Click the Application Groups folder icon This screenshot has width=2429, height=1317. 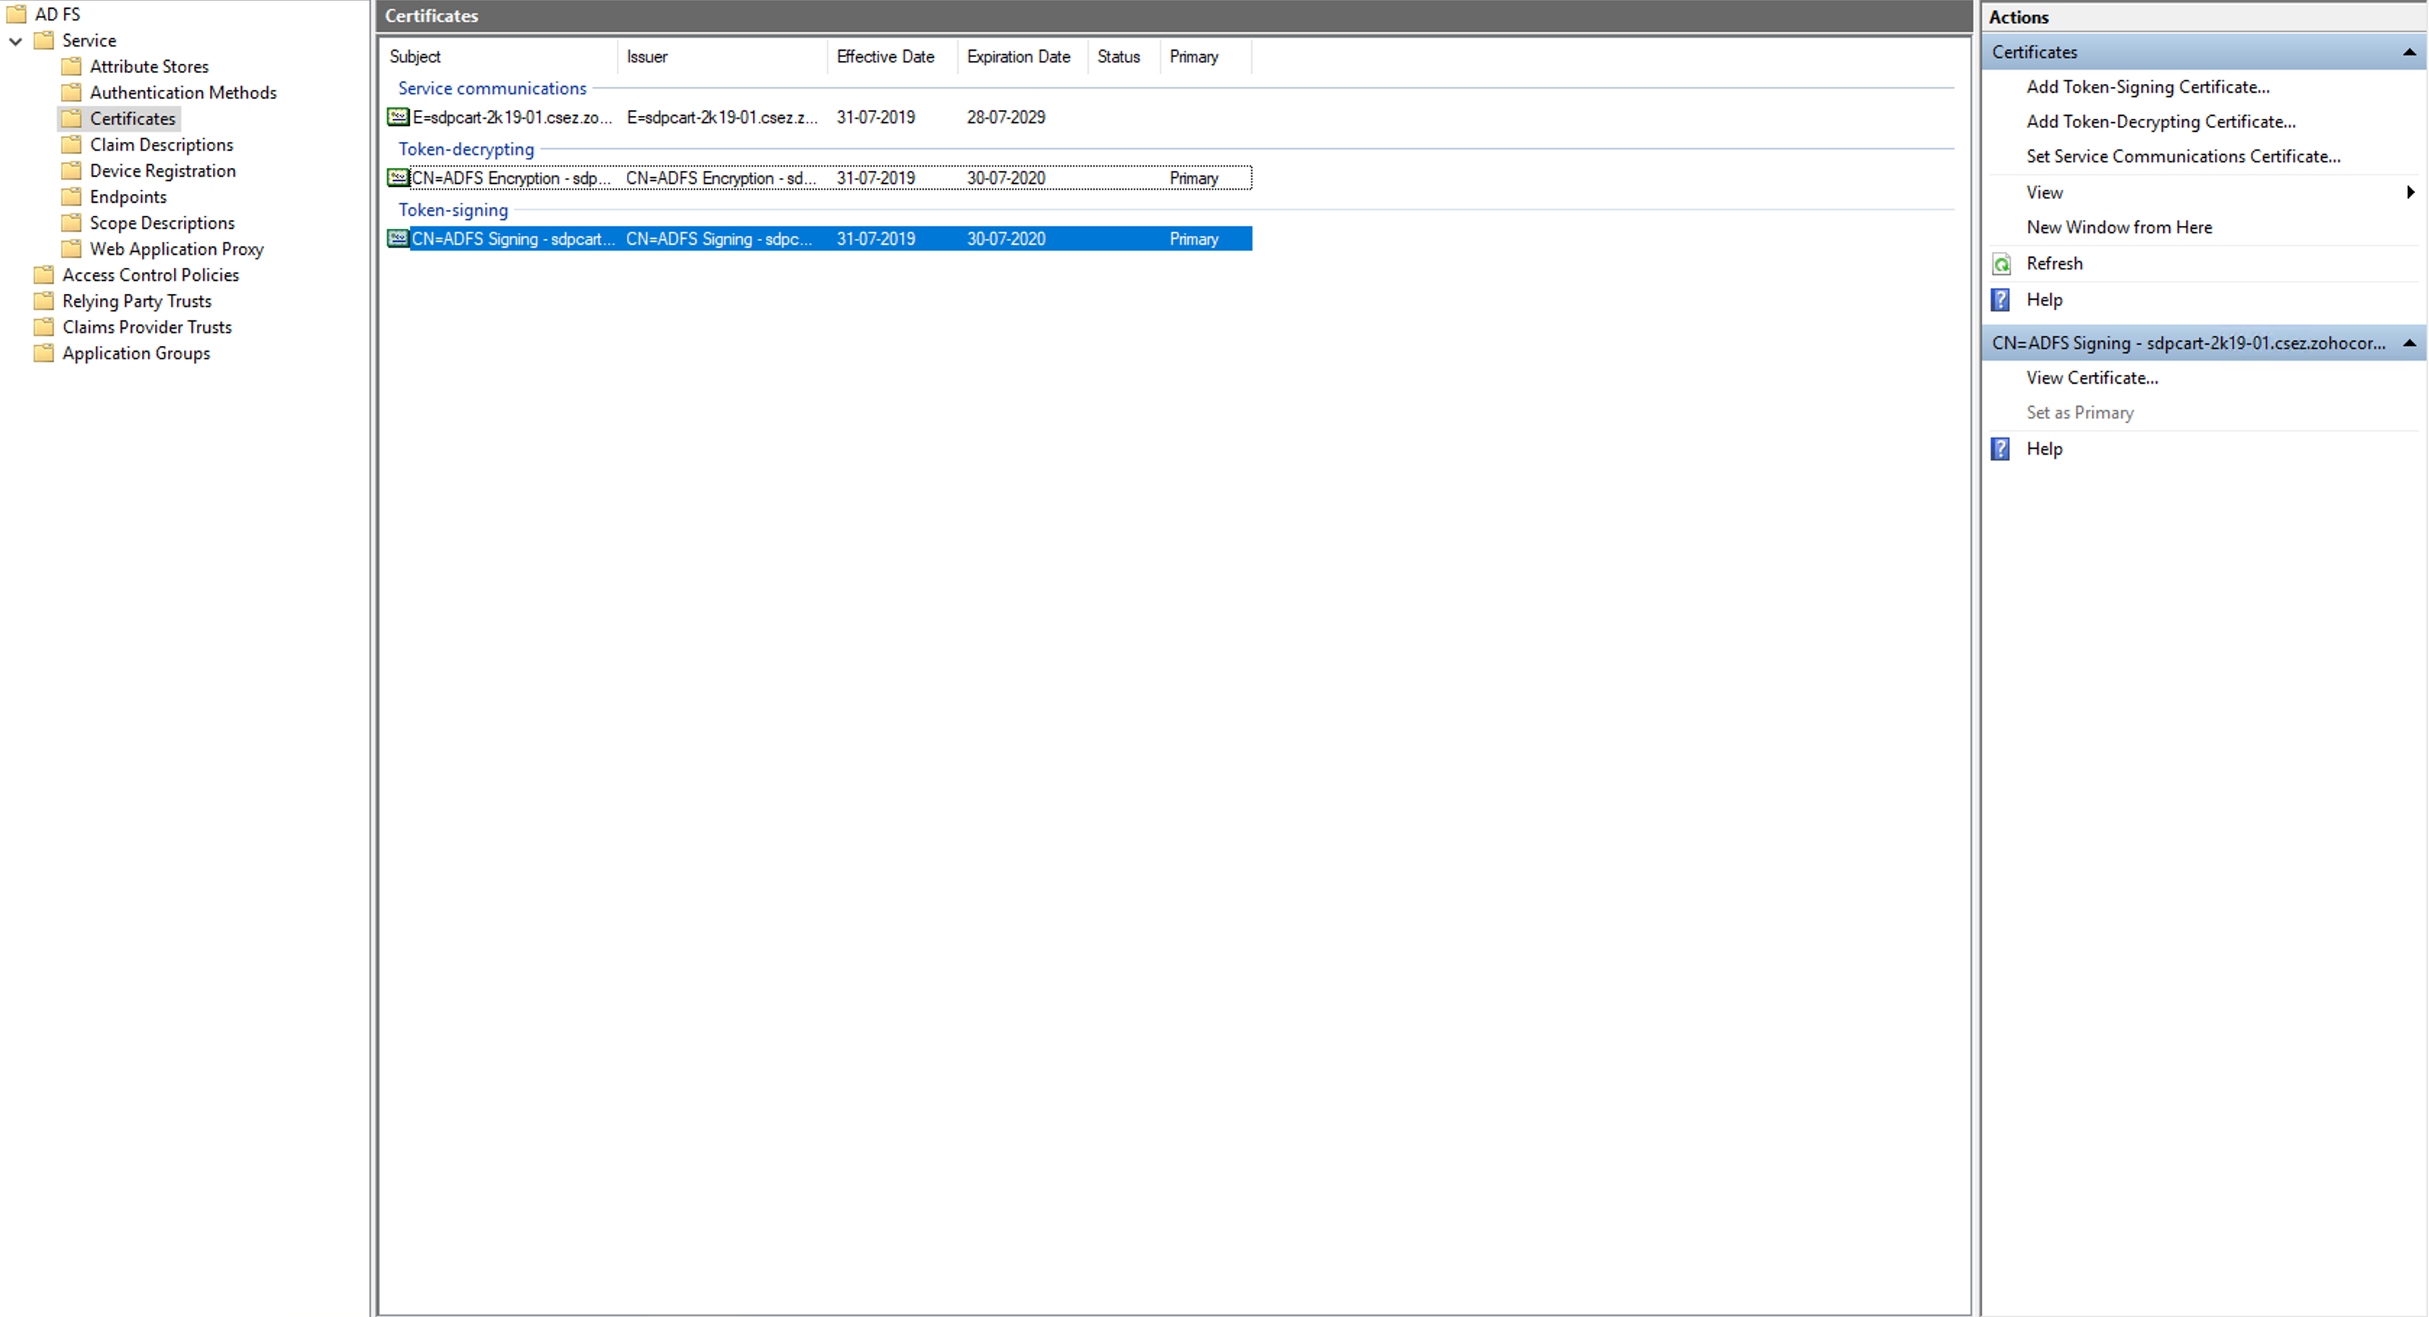pyautogui.click(x=43, y=353)
